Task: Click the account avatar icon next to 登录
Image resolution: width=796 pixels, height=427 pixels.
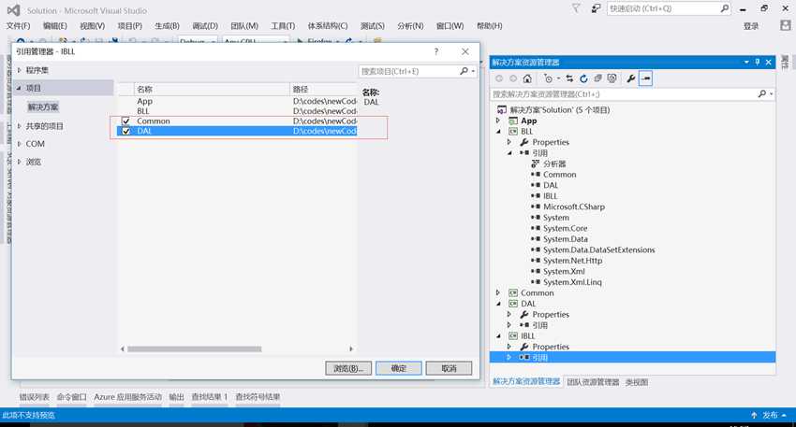Action: (x=786, y=25)
